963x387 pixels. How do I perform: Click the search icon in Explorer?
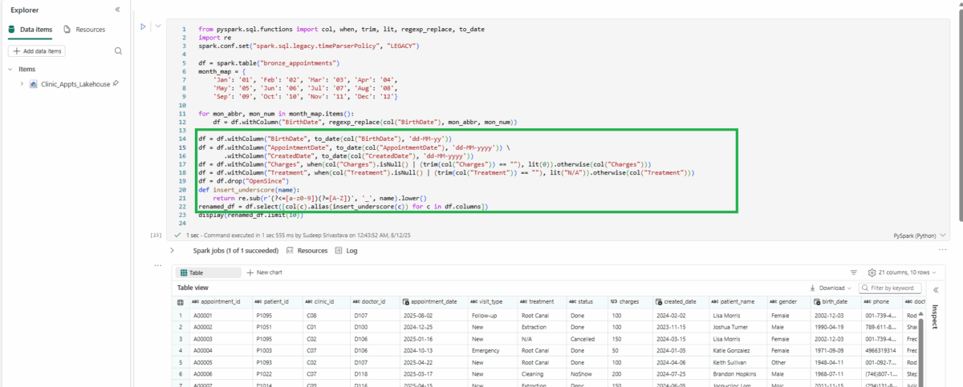click(x=118, y=51)
